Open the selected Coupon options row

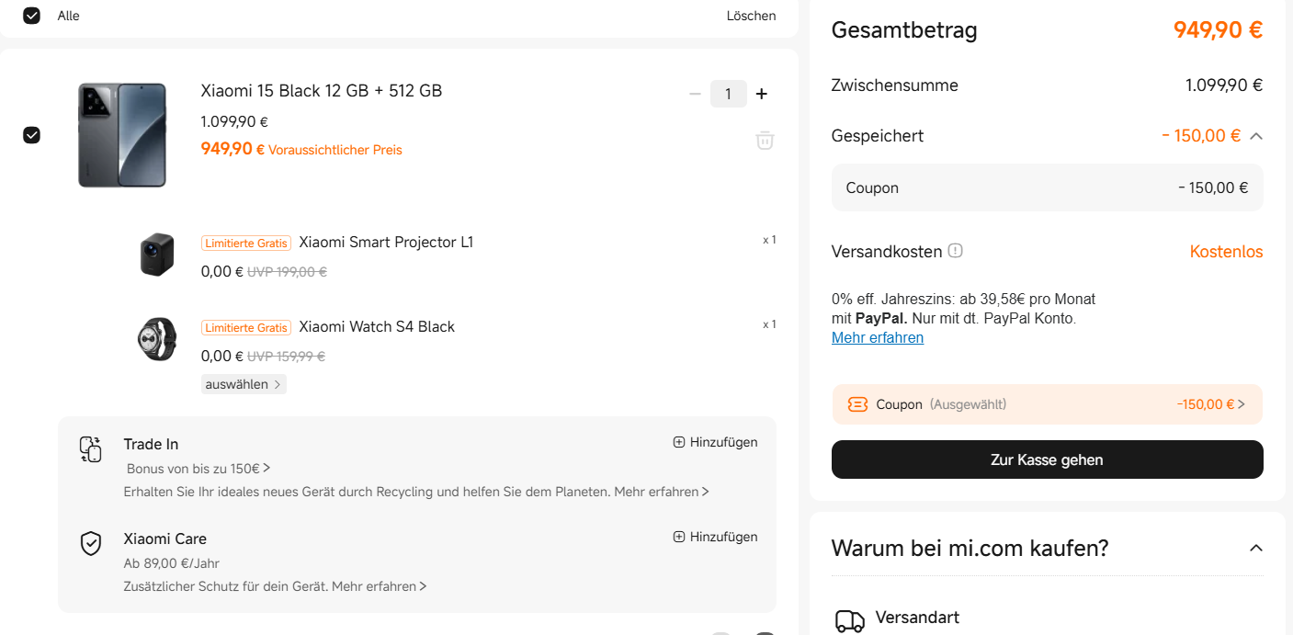(x=1047, y=404)
